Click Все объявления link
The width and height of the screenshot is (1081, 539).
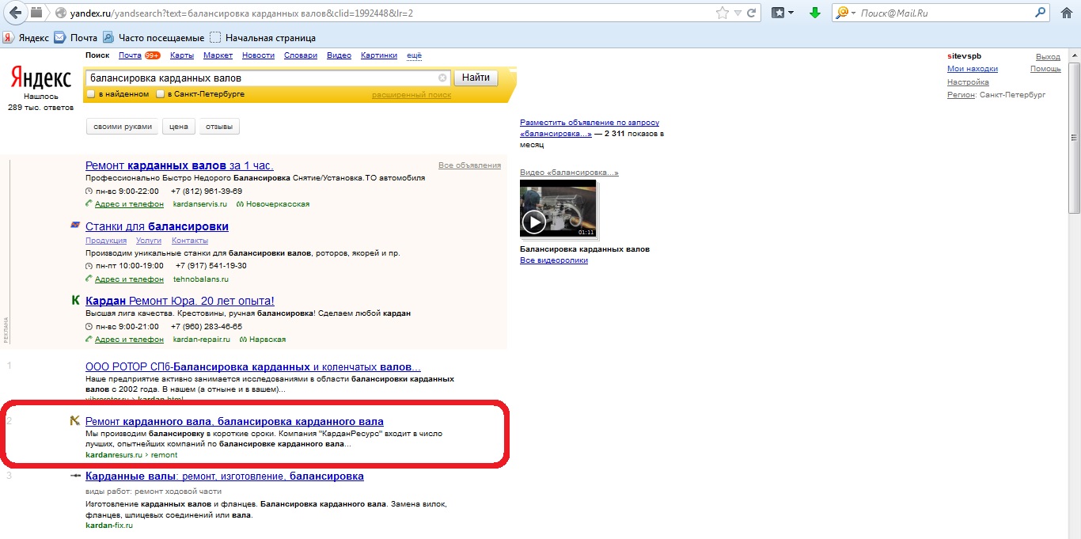coord(469,165)
